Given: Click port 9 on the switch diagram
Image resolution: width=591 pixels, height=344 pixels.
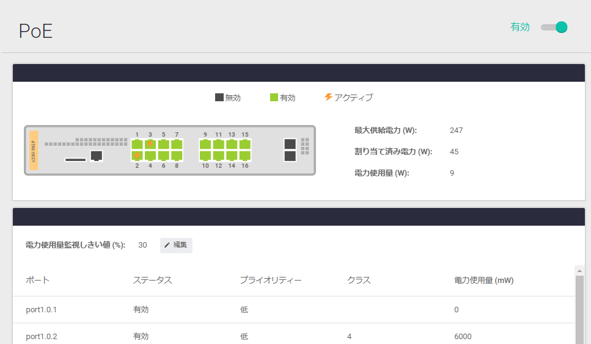Looking at the screenshot, I should tap(205, 145).
